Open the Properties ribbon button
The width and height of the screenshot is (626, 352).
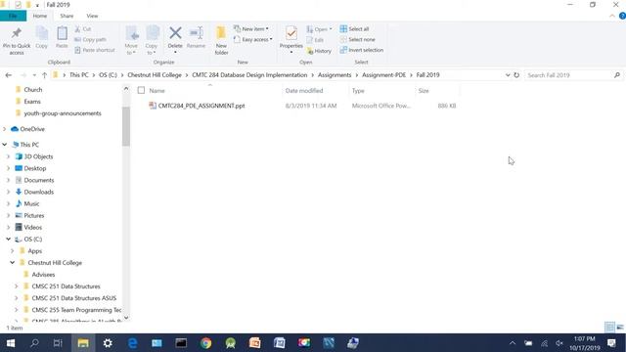pyautogui.click(x=291, y=40)
